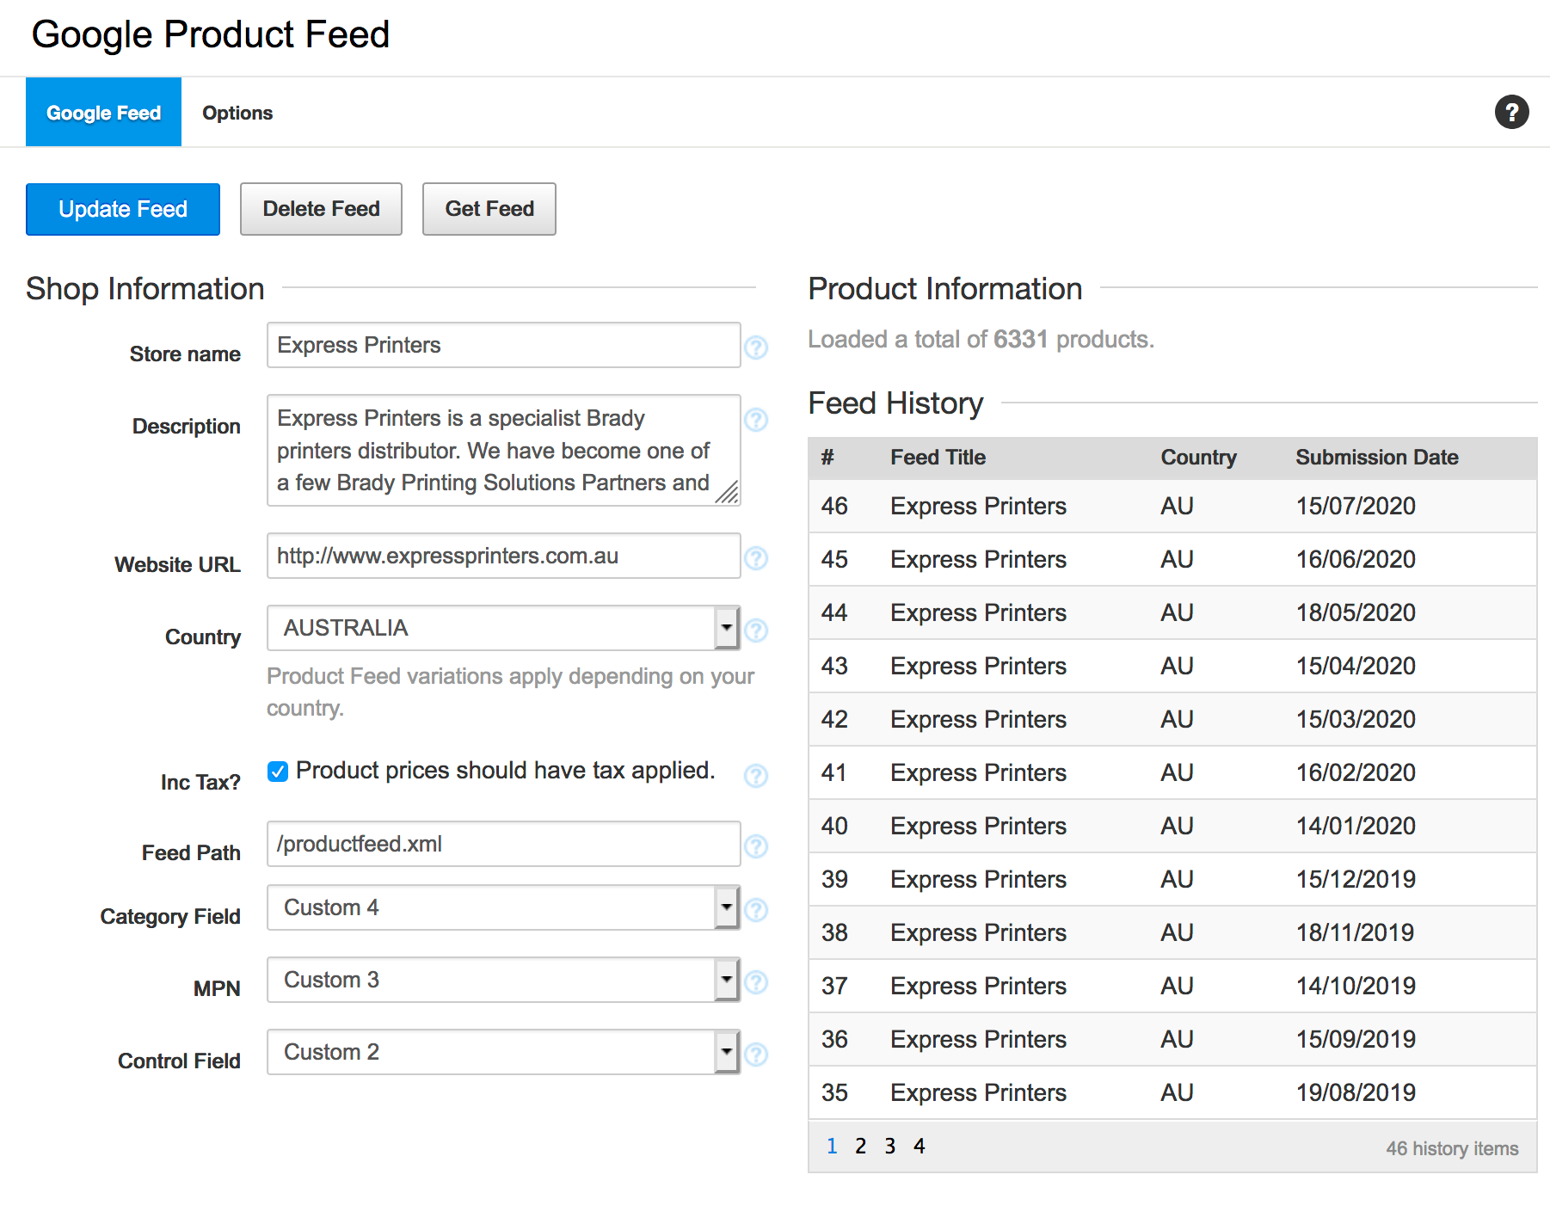Focus the Description text area

503,450
